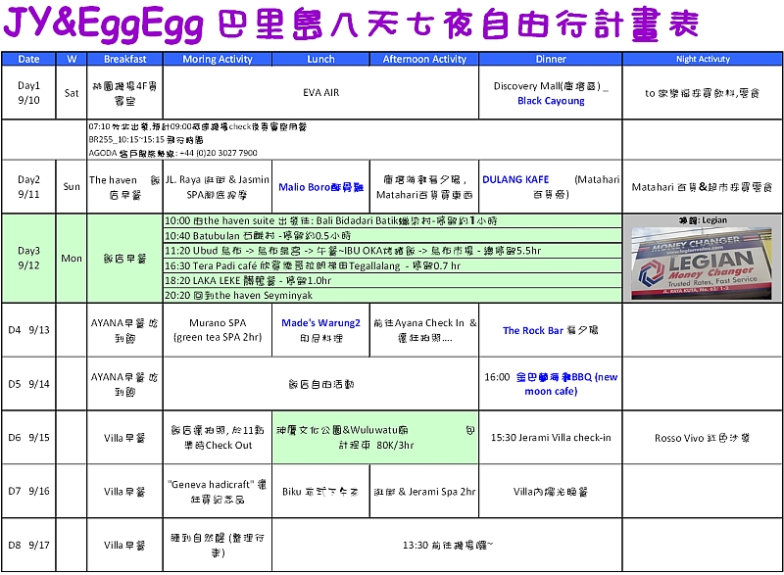Click the Sat weekday cell
This screenshot has width=784, height=575.
coord(72,92)
